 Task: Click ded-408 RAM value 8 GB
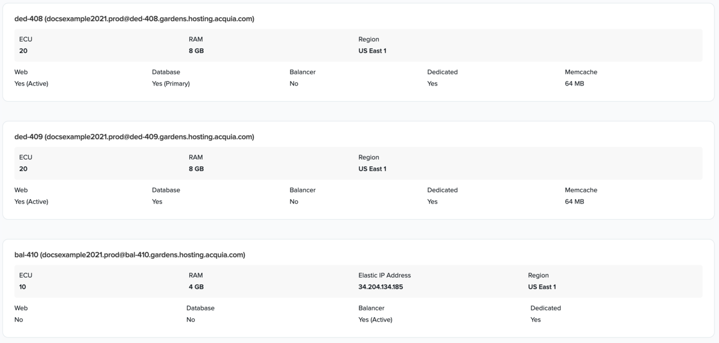click(x=196, y=51)
